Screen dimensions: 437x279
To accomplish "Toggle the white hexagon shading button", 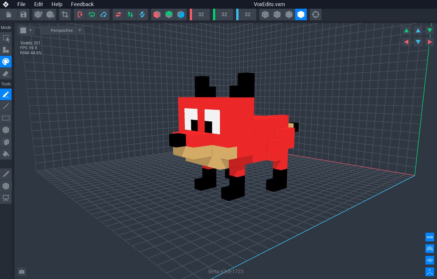I will [301, 15].
